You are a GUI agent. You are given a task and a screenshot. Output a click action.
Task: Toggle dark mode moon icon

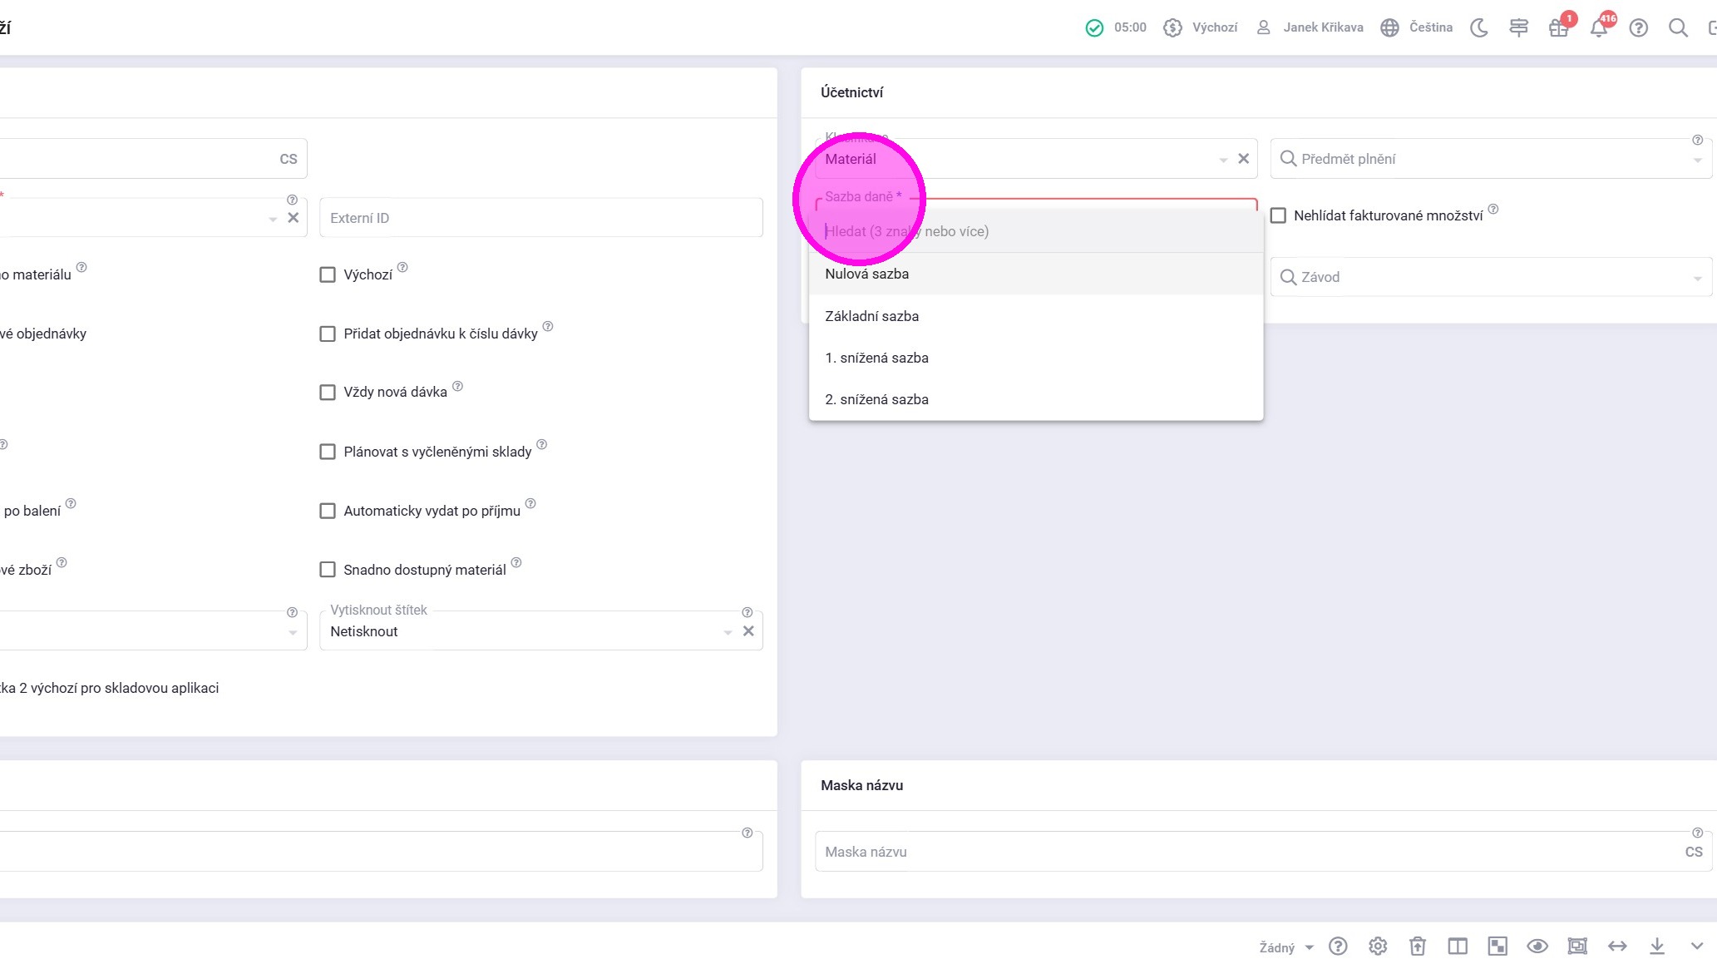pos(1478,28)
